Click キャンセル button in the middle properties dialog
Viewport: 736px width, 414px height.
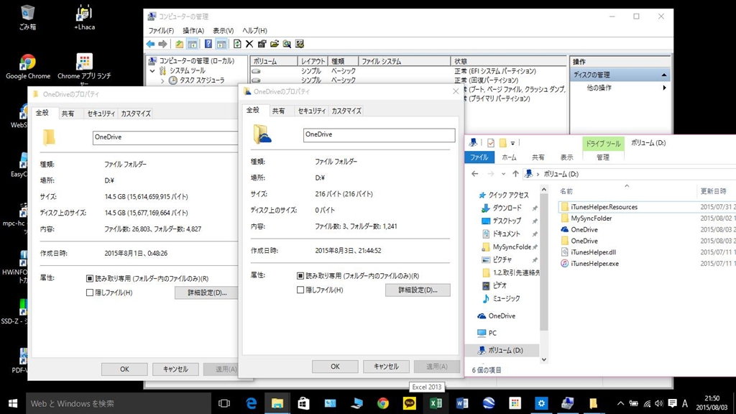pyautogui.click(x=386, y=367)
